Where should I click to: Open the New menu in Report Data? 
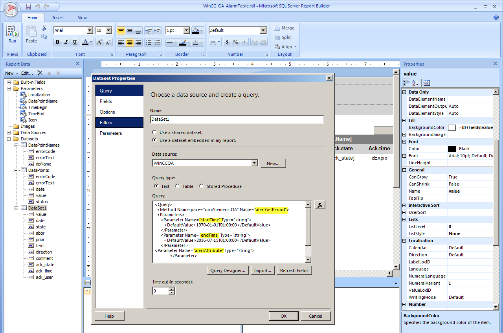click(11, 73)
